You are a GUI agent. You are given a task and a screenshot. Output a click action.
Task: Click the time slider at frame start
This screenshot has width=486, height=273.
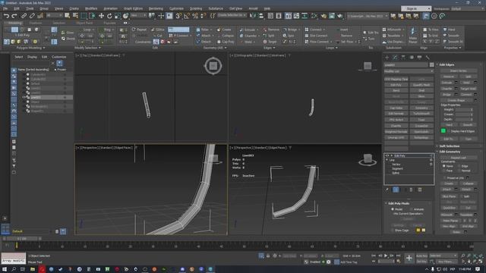[17, 246]
